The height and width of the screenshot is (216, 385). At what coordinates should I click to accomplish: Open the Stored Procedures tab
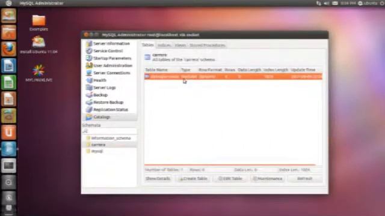click(207, 46)
